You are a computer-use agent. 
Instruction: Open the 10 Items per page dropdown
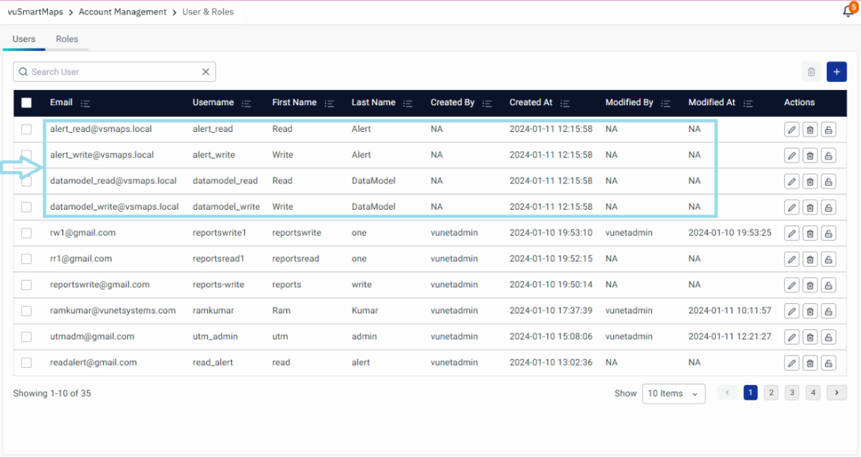[x=673, y=393]
